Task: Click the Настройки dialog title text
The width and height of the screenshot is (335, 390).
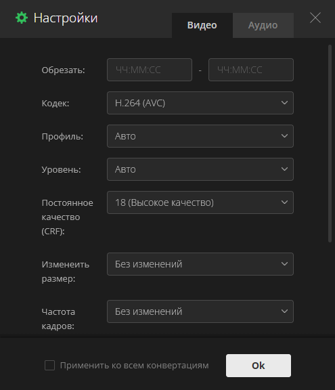Action: click(x=66, y=18)
